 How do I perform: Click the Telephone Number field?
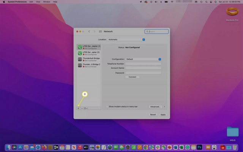click(143, 64)
